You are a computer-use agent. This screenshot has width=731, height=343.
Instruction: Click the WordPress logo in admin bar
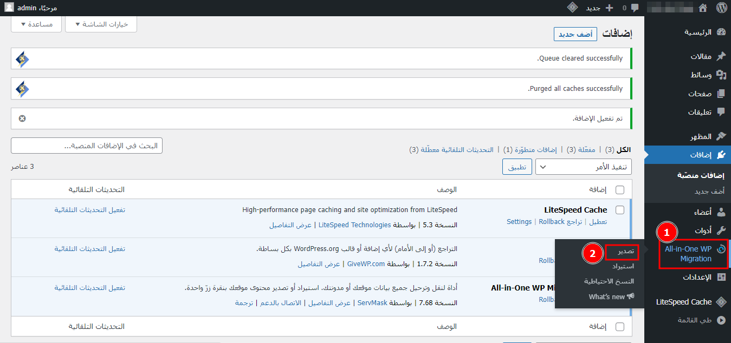pos(721,8)
